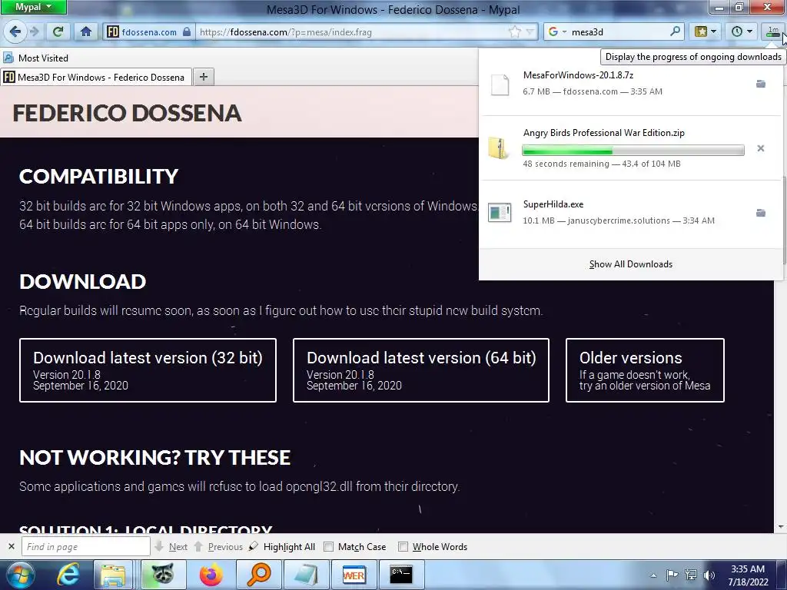Open containing folder for MesaForWindows-20.1.8.7z
Screen dimensions: 787x590
760,84
